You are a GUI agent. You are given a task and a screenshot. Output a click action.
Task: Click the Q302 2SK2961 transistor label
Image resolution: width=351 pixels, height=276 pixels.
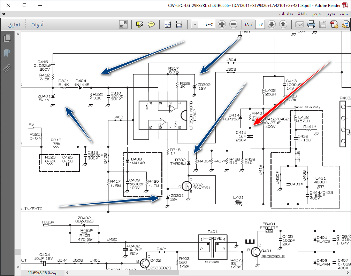click(201, 187)
